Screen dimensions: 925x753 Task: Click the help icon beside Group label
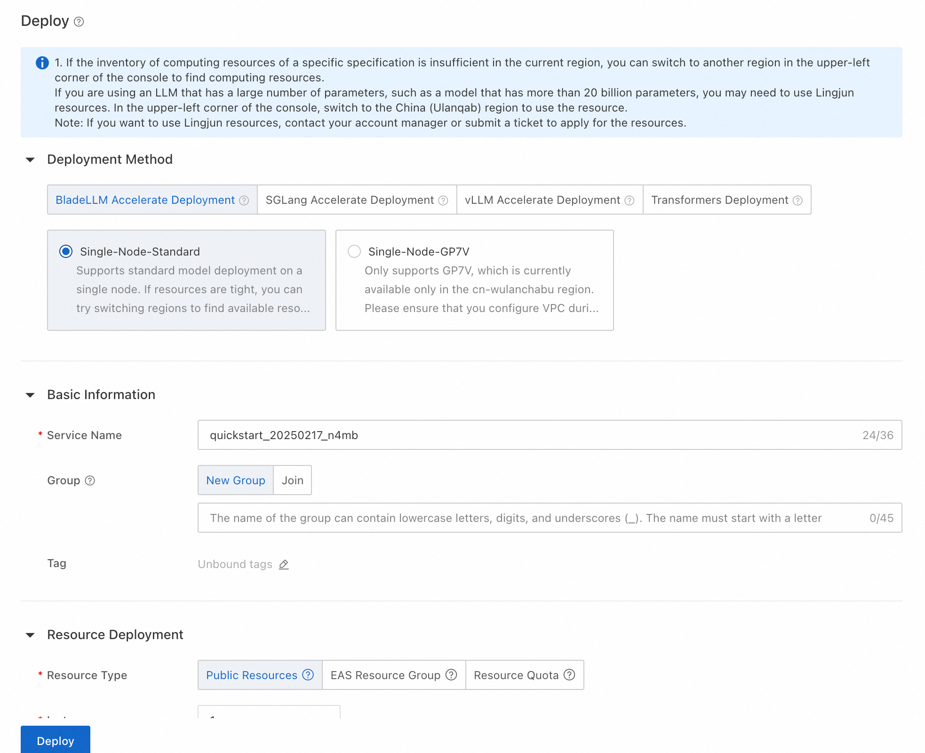[90, 481]
